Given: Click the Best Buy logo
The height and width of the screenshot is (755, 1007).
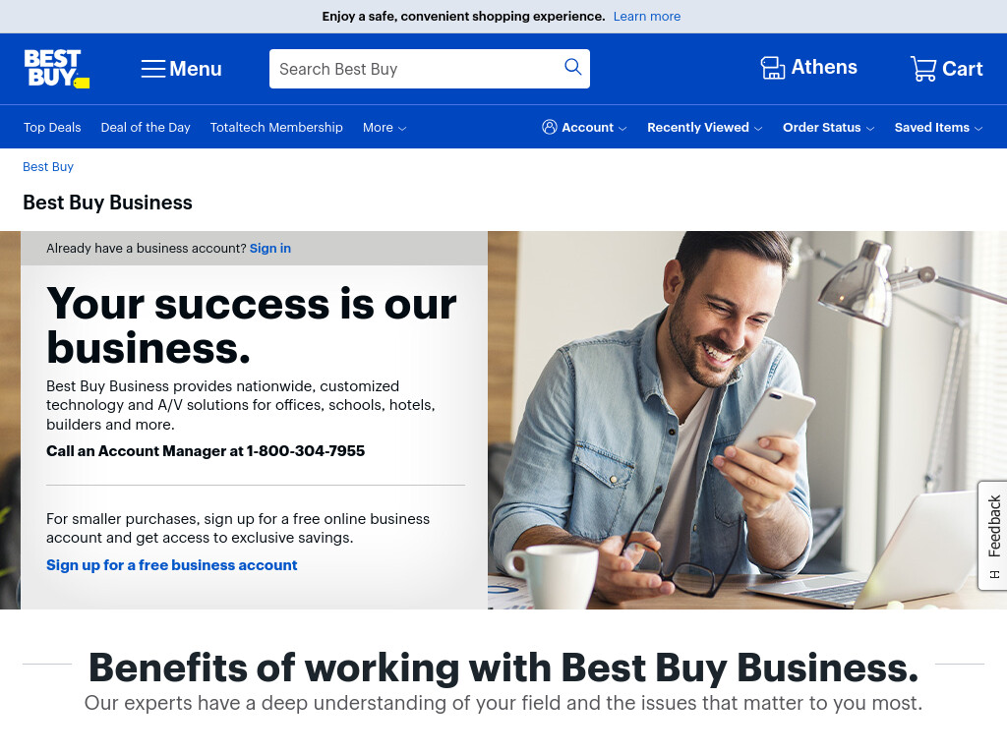Looking at the screenshot, I should tap(56, 69).
